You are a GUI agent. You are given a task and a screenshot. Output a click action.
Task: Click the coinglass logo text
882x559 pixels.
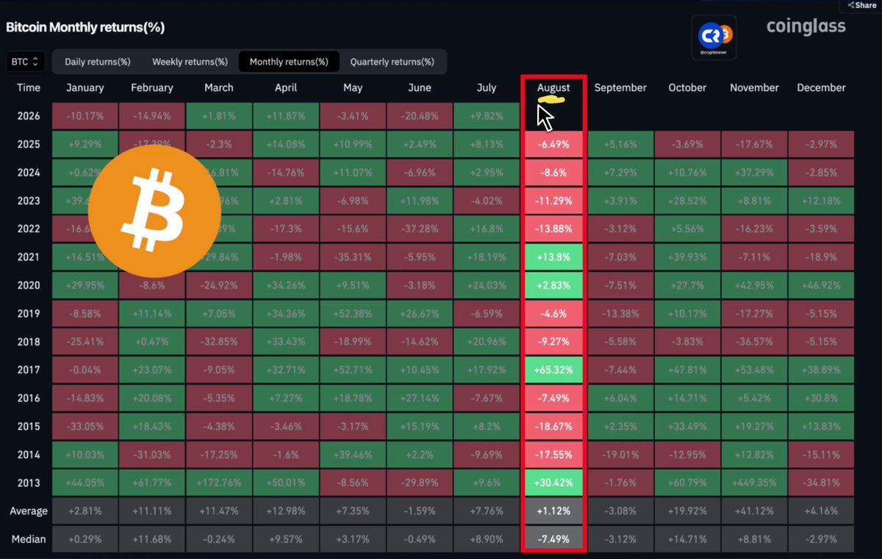(x=806, y=27)
